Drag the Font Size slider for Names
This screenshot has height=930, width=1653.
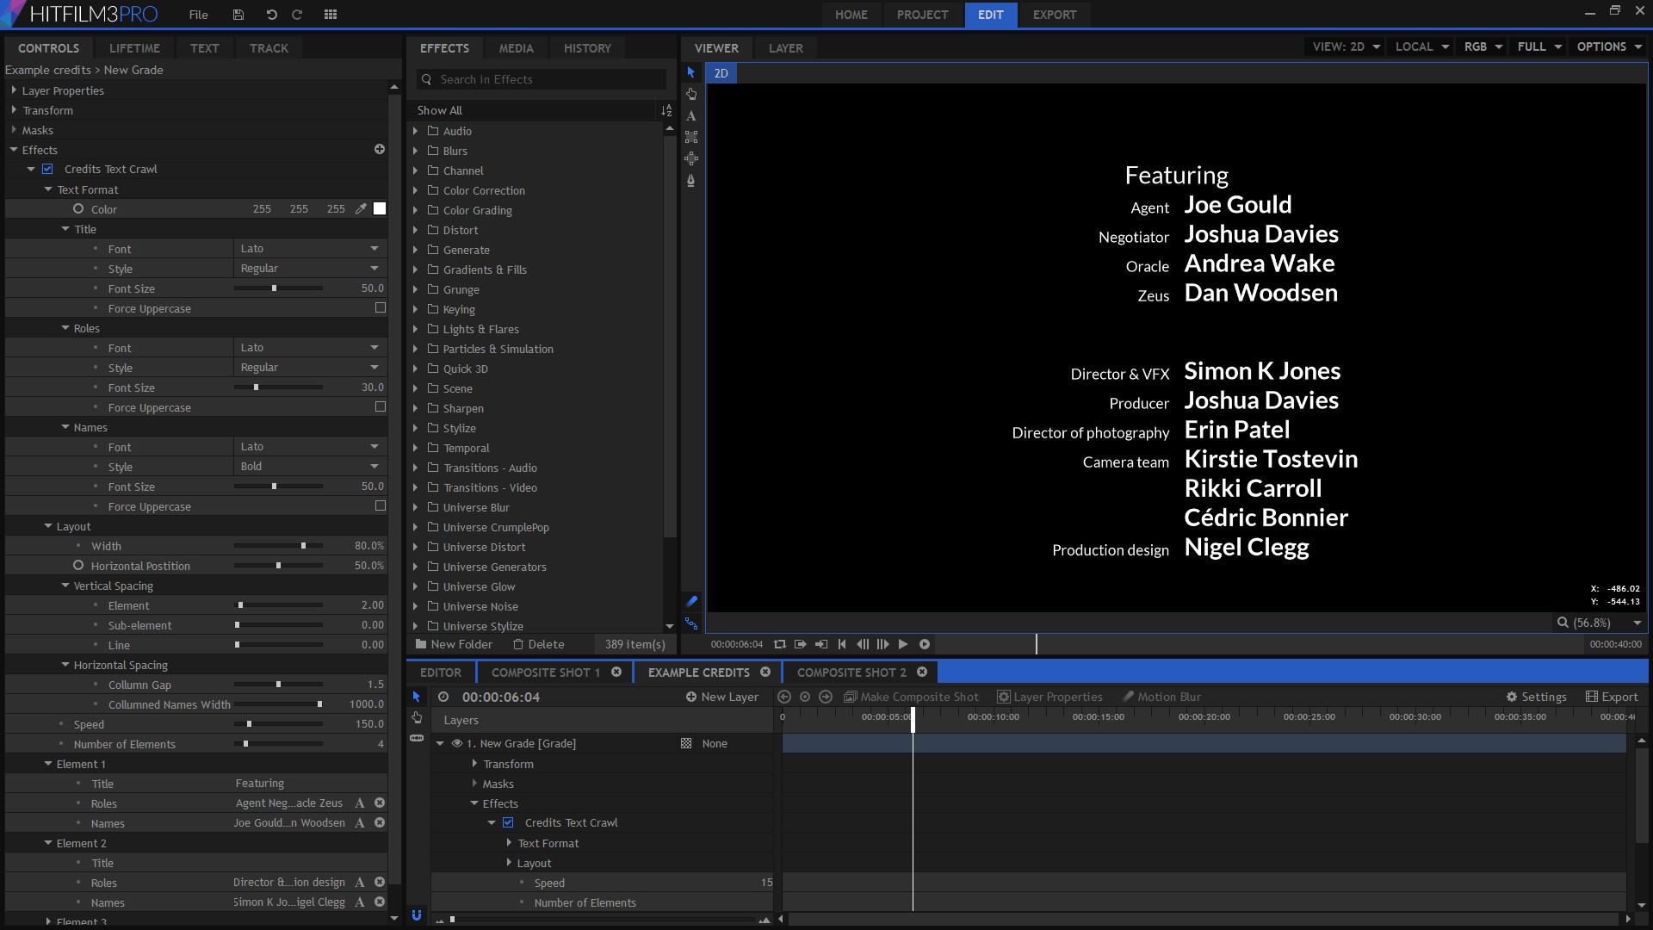(x=274, y=486)
